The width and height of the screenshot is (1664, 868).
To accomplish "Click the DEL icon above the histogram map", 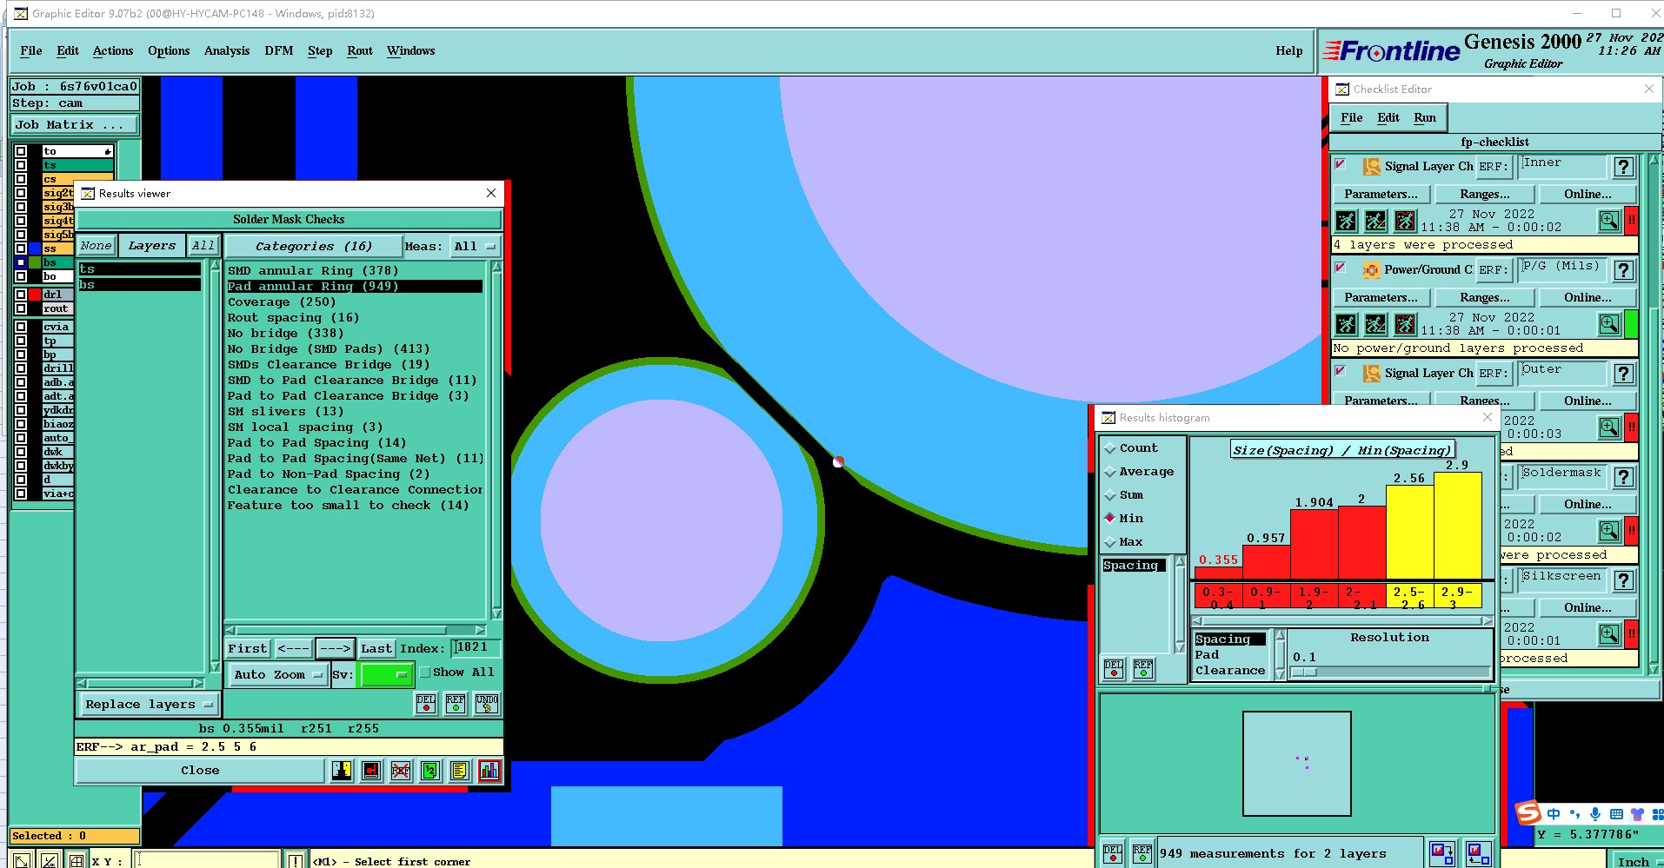I will [x=1114, y=668].
